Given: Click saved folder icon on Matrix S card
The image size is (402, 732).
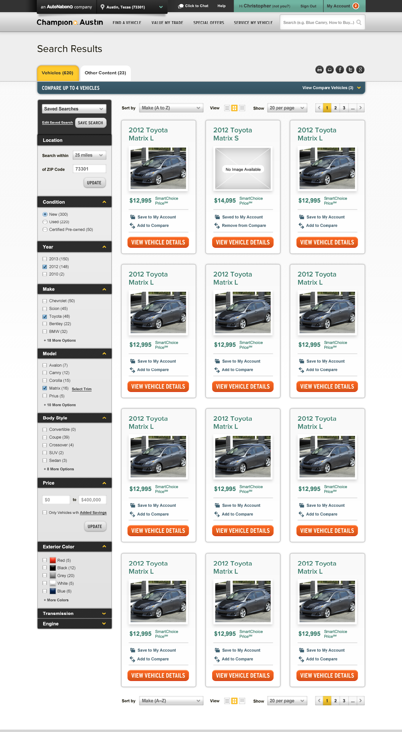Looking at the screenshot, I should (217, 217).
